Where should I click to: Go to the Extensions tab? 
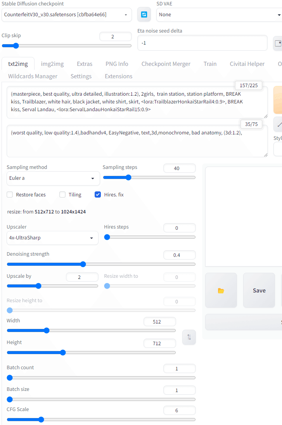coord(118,76)
